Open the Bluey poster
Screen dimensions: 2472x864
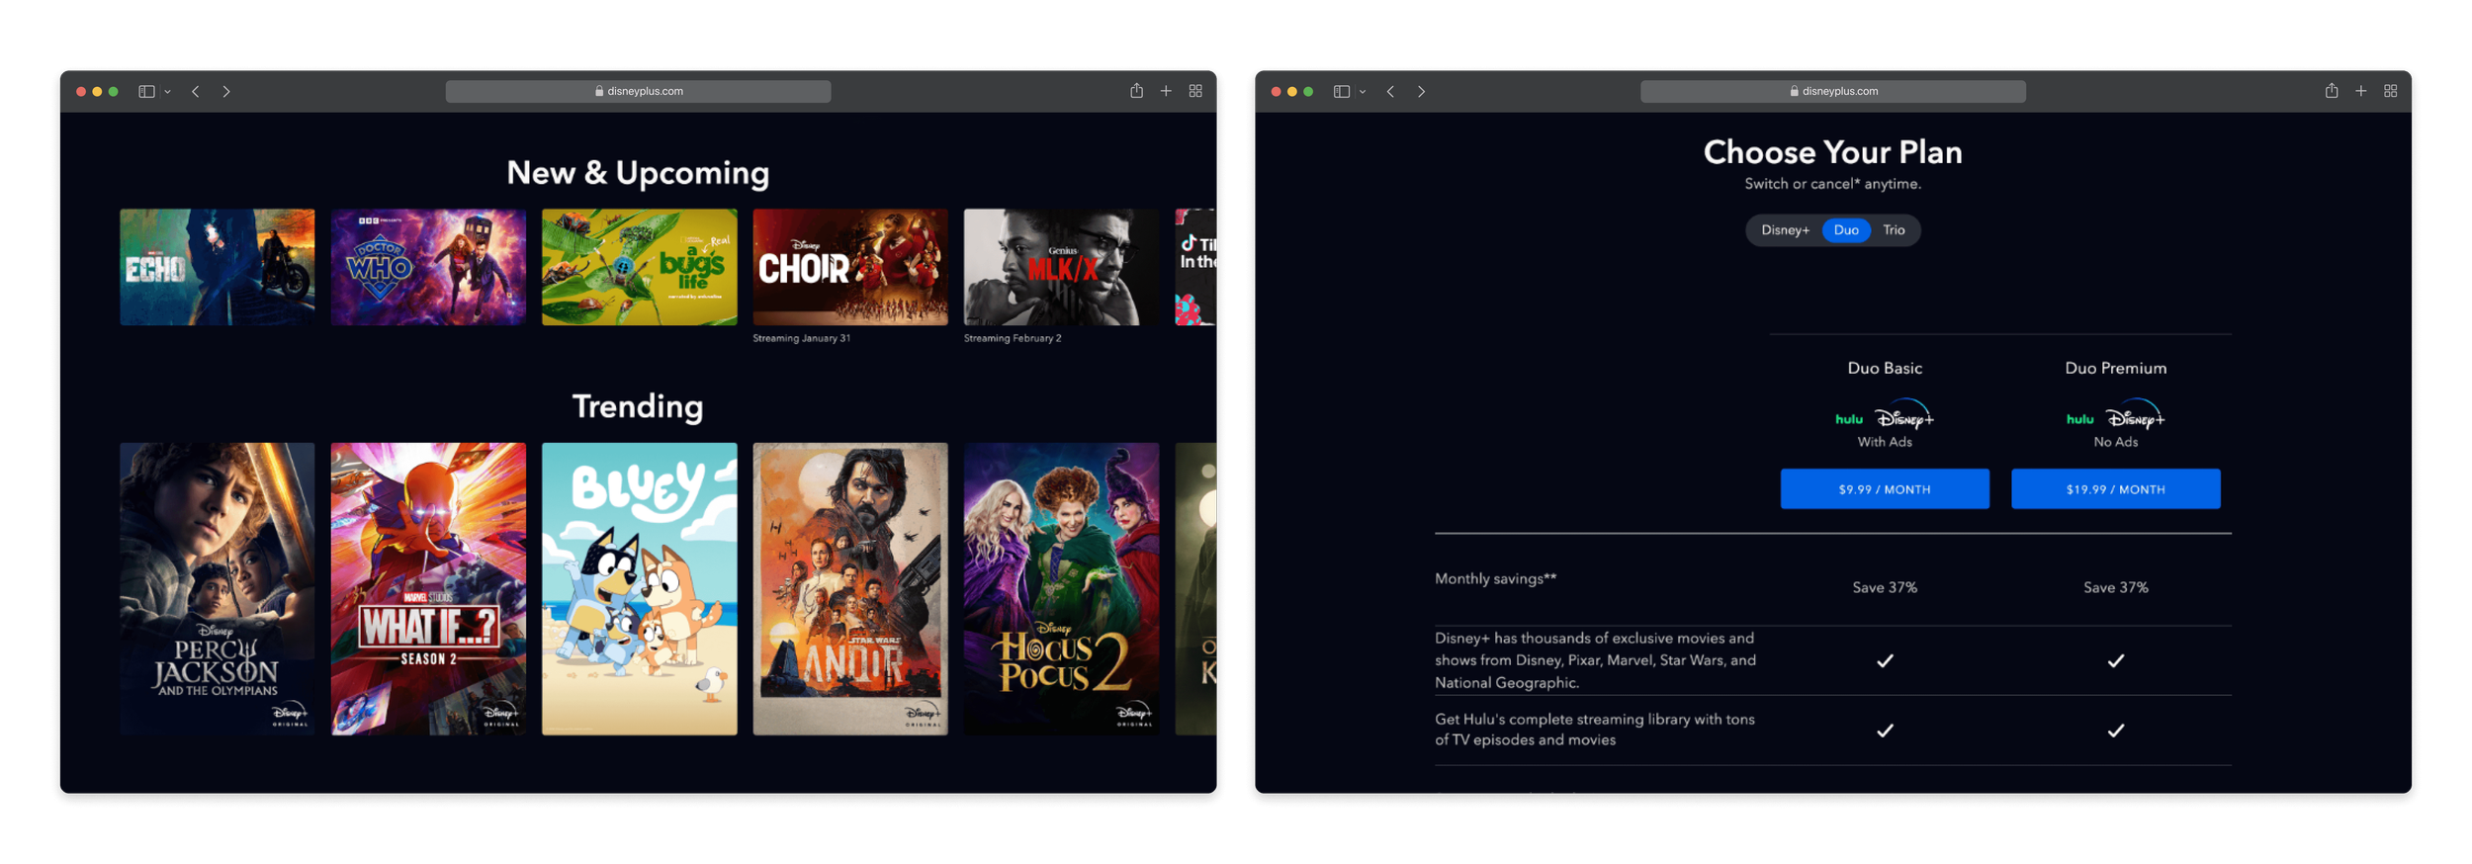tap(640, 588)
